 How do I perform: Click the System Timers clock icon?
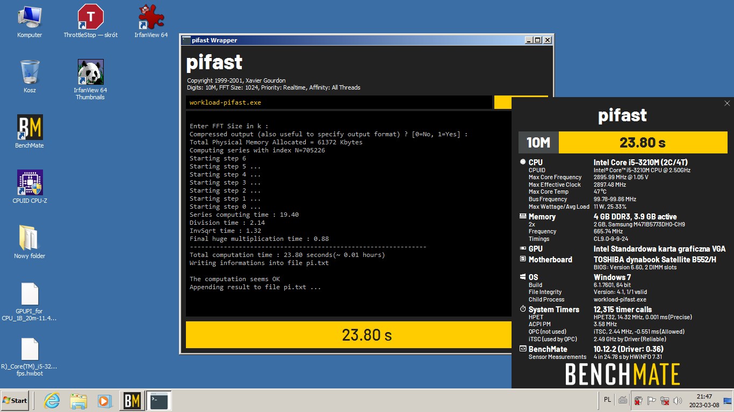pos(523,309)
